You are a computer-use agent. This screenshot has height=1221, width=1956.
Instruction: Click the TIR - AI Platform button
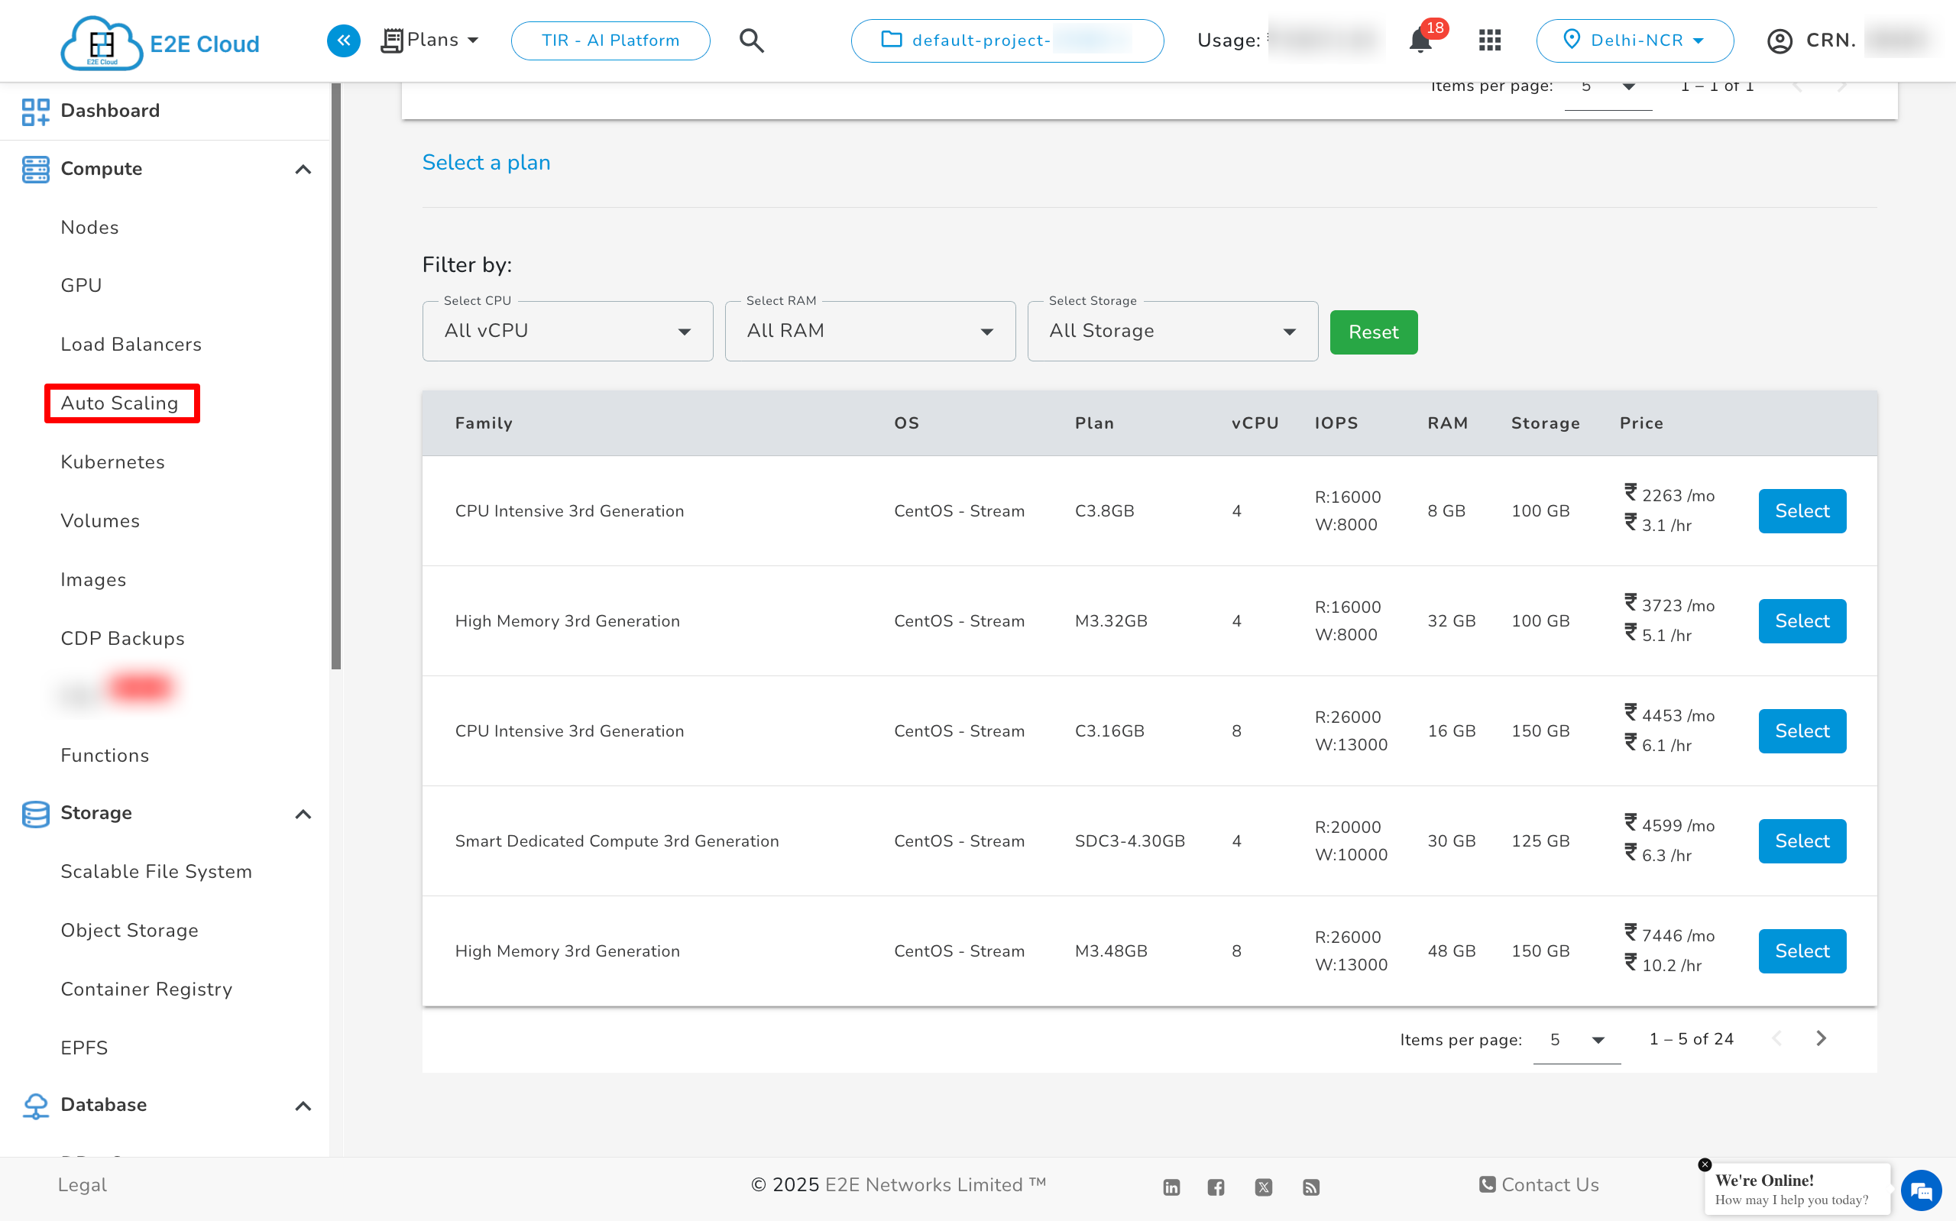click(610, 40)
